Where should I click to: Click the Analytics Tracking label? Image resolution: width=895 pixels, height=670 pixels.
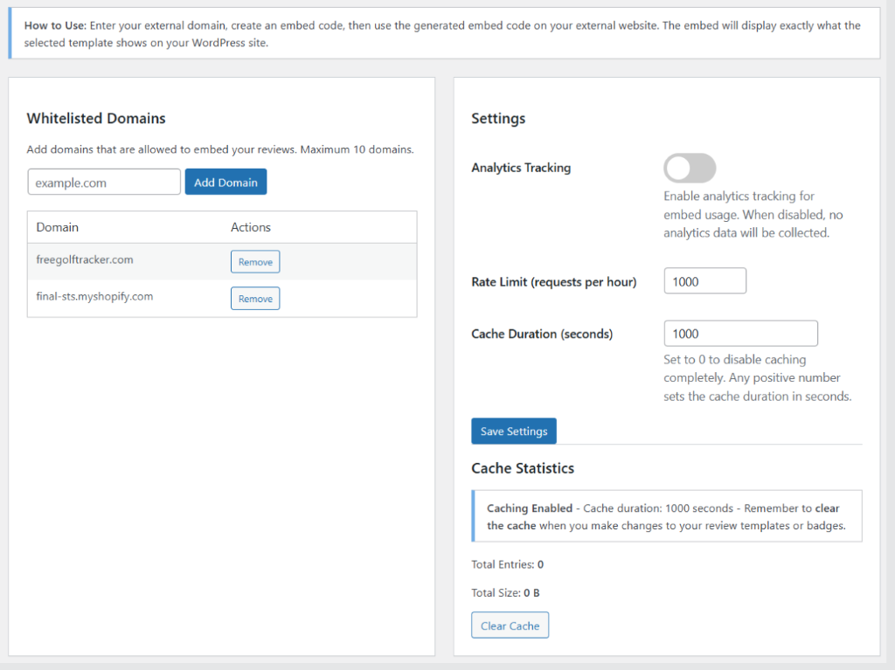(521, 168)
